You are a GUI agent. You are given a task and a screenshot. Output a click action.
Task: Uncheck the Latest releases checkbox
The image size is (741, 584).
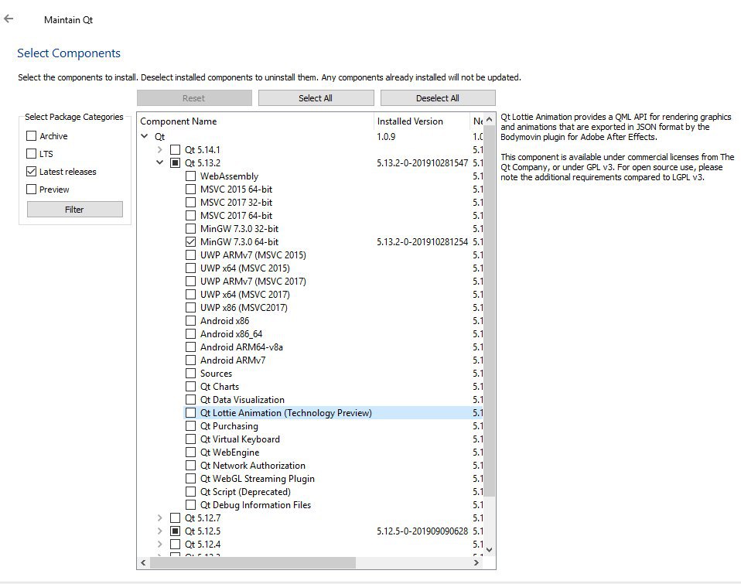coord(31,172)
